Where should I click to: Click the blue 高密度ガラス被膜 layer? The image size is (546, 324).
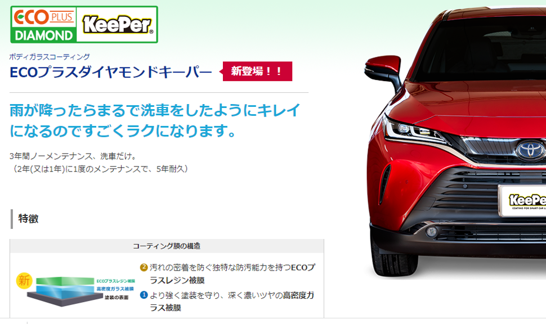(65, 290)
